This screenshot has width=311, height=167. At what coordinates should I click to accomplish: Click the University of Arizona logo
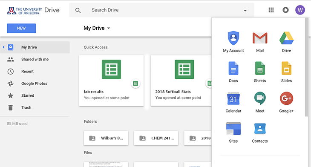tap(25, 11)
